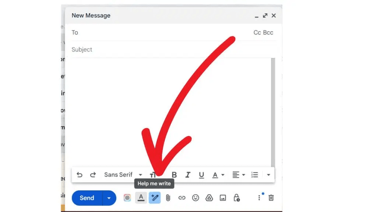Undo the last edit
This screenshot has width=377, height=212.
click(x=79, y=175)
